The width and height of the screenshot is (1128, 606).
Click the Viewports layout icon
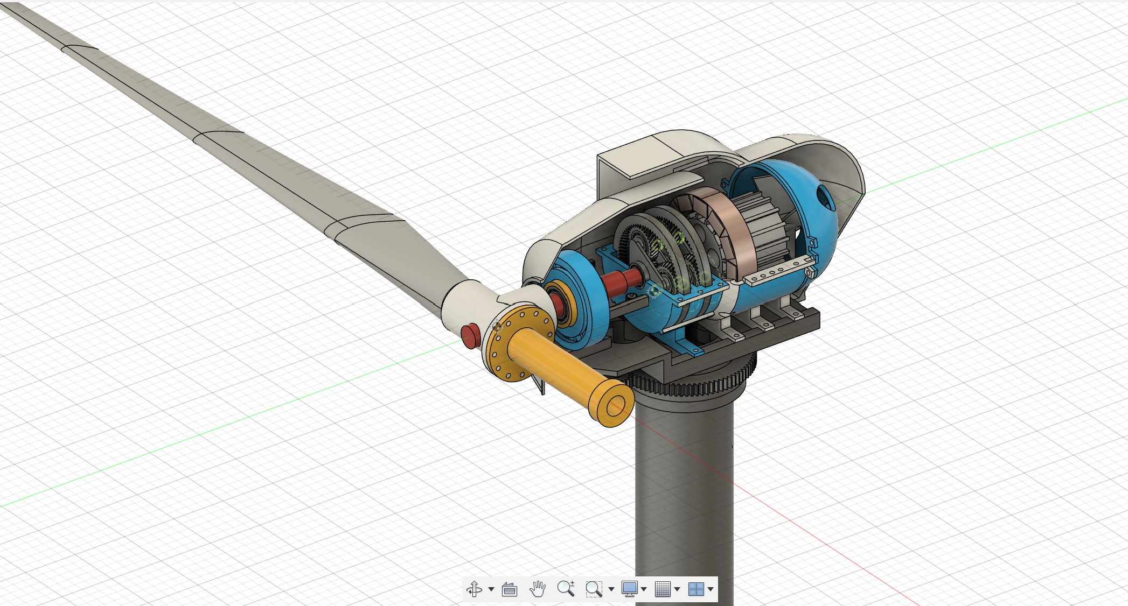click(696, 589)
